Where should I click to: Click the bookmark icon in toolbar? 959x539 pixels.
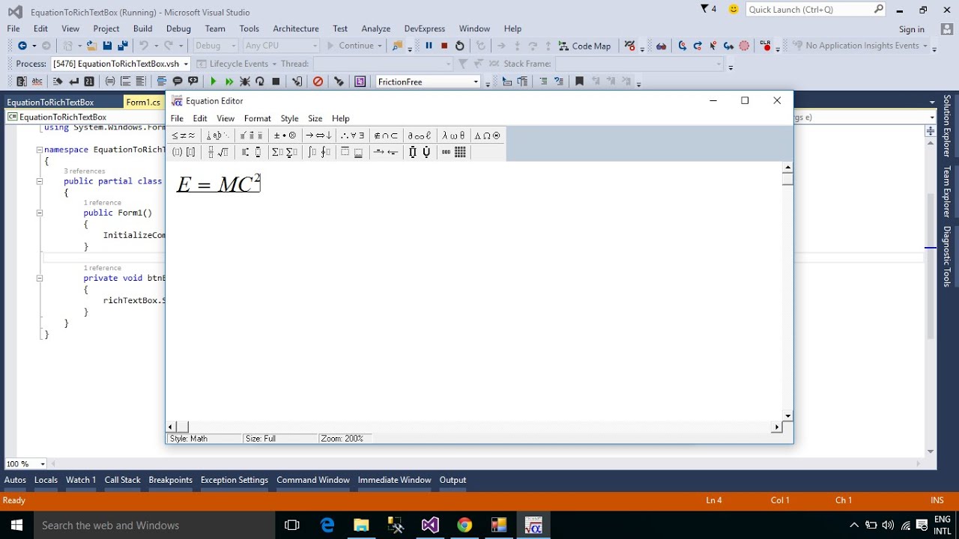[579, 82]
